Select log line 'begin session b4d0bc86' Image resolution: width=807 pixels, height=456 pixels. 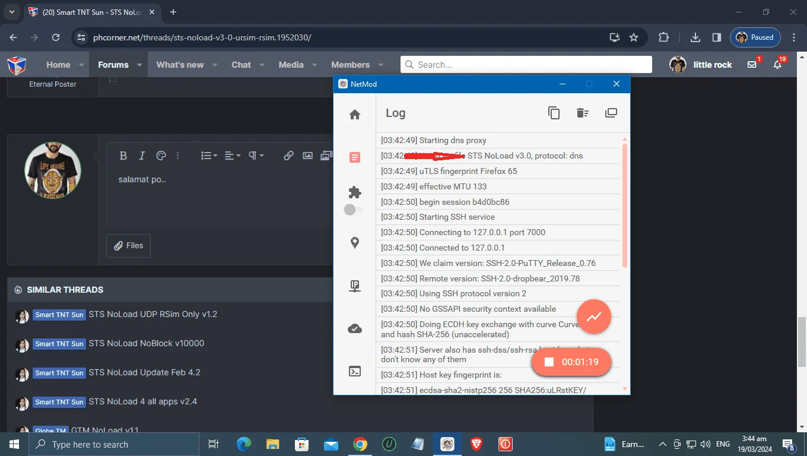(x=498, y=202)
